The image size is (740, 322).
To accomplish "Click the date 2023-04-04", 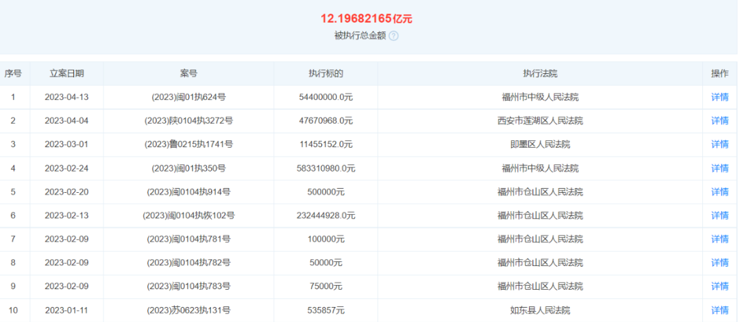I will coord(66,121).
